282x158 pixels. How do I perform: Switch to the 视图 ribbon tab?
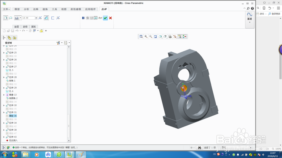tap(64, 9)
